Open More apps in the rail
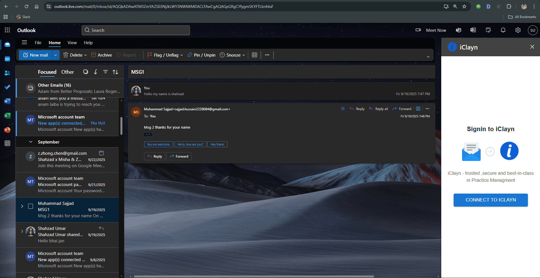 click(x=7, y=143)
